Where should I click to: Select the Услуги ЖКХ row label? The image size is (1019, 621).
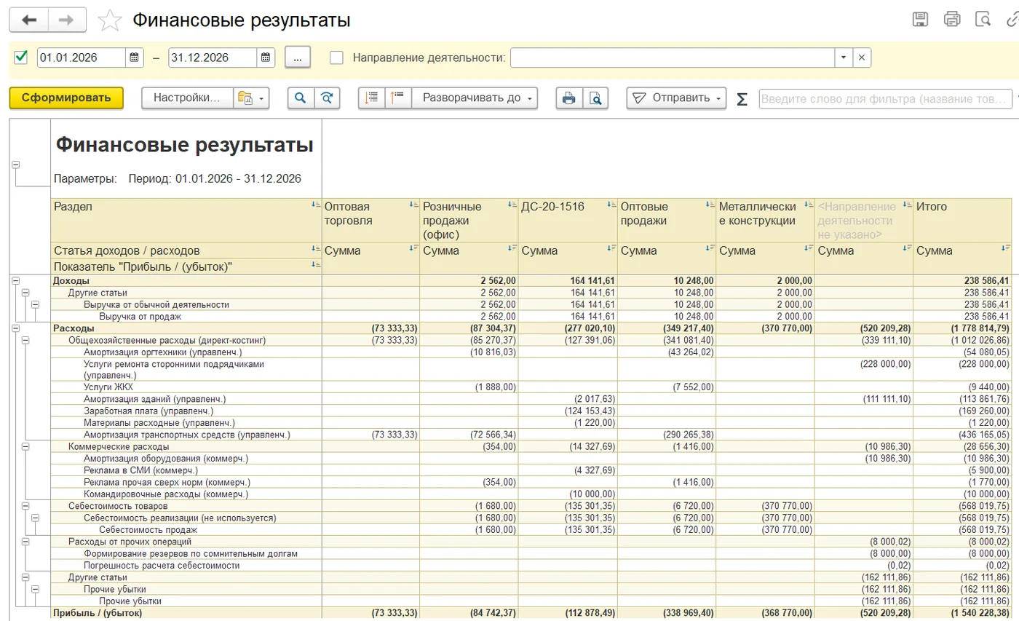(108, 387)
